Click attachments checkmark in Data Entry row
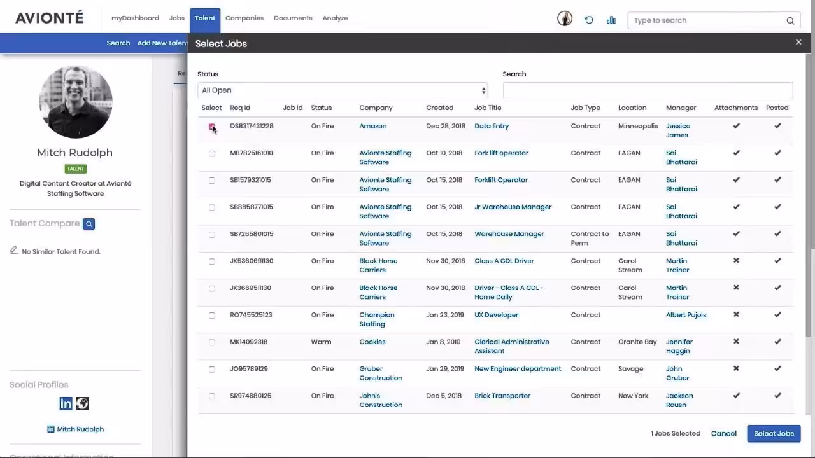Viewport: 815px width, 458px height. pyautogui.click(x=736, y=126)
